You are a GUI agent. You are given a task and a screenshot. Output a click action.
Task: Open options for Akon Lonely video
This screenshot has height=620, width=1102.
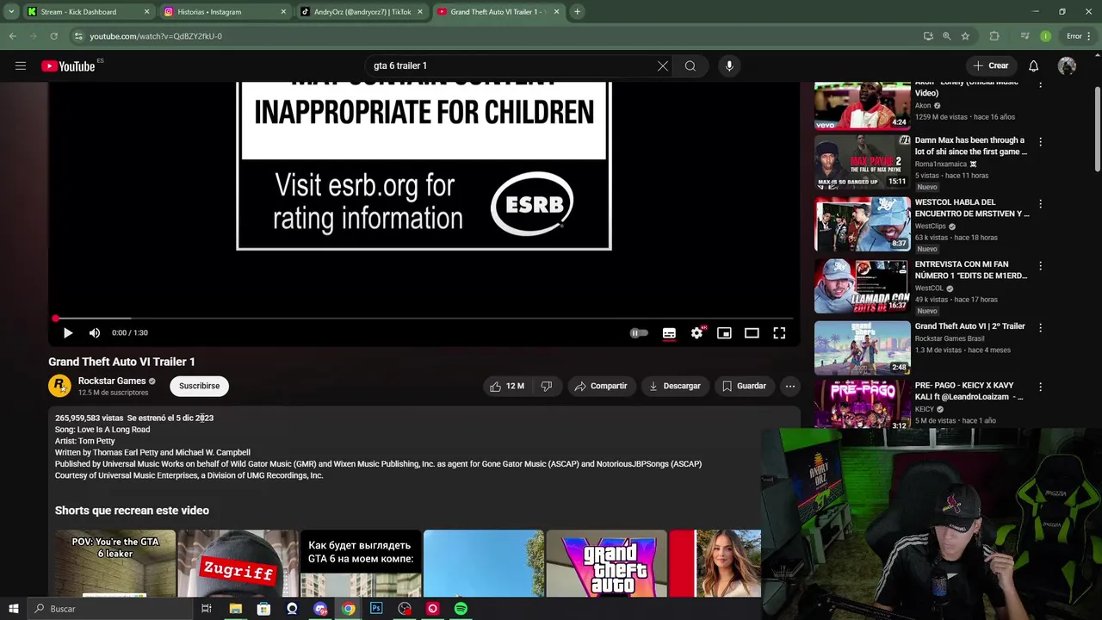pyautogui.click(x=1040, y=85)
